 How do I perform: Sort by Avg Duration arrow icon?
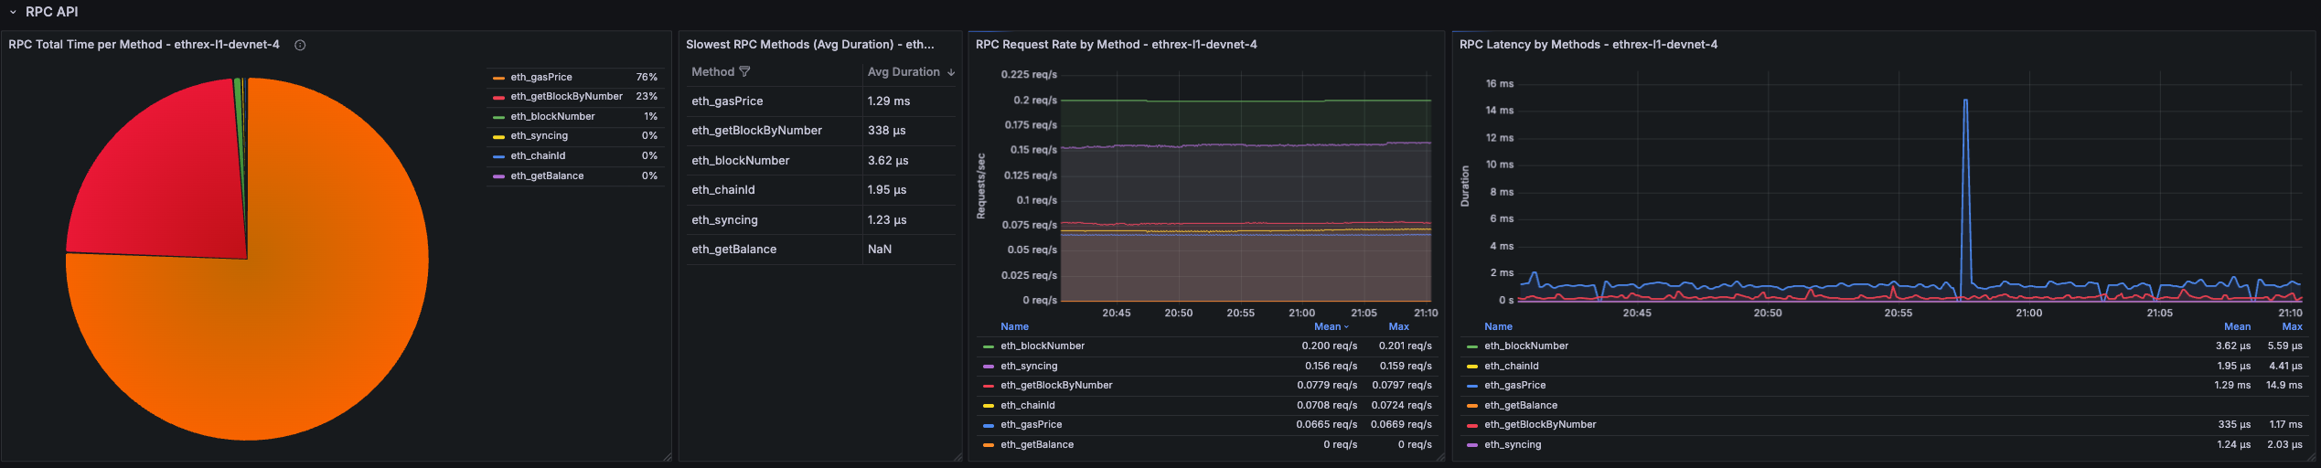point(951,72)
